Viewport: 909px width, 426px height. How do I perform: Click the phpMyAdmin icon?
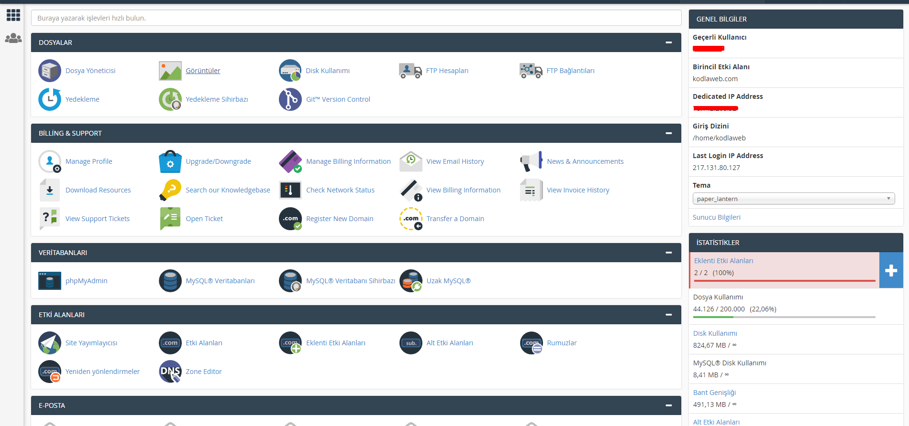coord(50,281)
